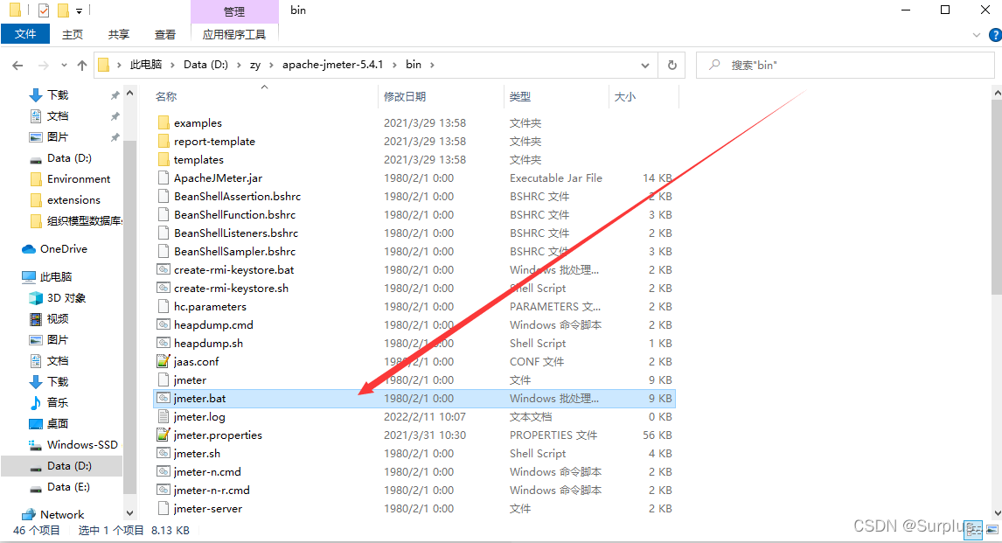Click the Properties quick access icon

click(x=44, y=10)
